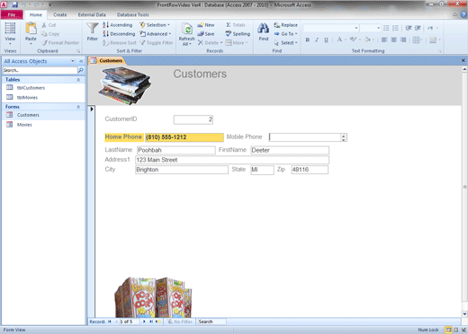Open the File tab
The height and width of the screenshot is (334, 468).
(x=12, y=14)
